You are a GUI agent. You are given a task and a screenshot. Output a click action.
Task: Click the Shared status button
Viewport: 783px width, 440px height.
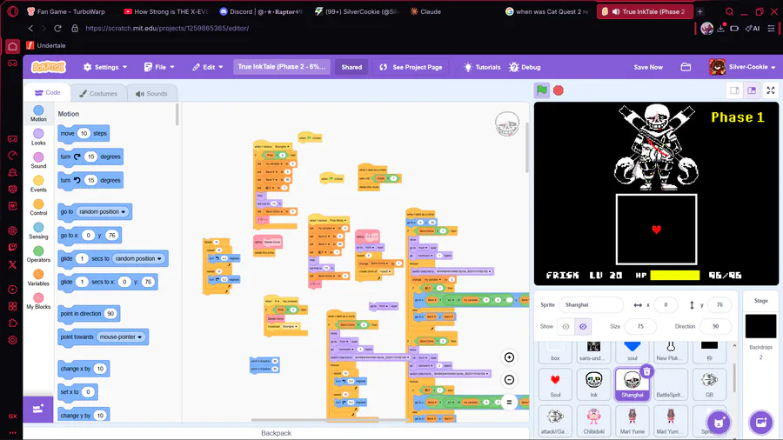(351, 67)
